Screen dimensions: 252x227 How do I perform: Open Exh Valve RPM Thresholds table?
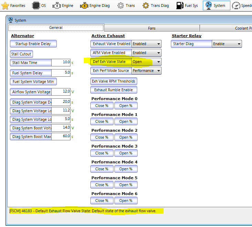[113, 82]
